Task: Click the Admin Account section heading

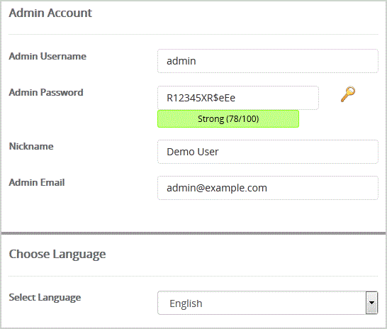Action: [x=50, y=13]
